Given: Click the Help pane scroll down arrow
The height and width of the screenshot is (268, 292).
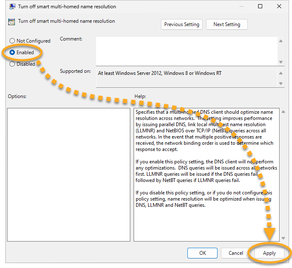Looking at the screenshot, I should [x=283, y=238].
